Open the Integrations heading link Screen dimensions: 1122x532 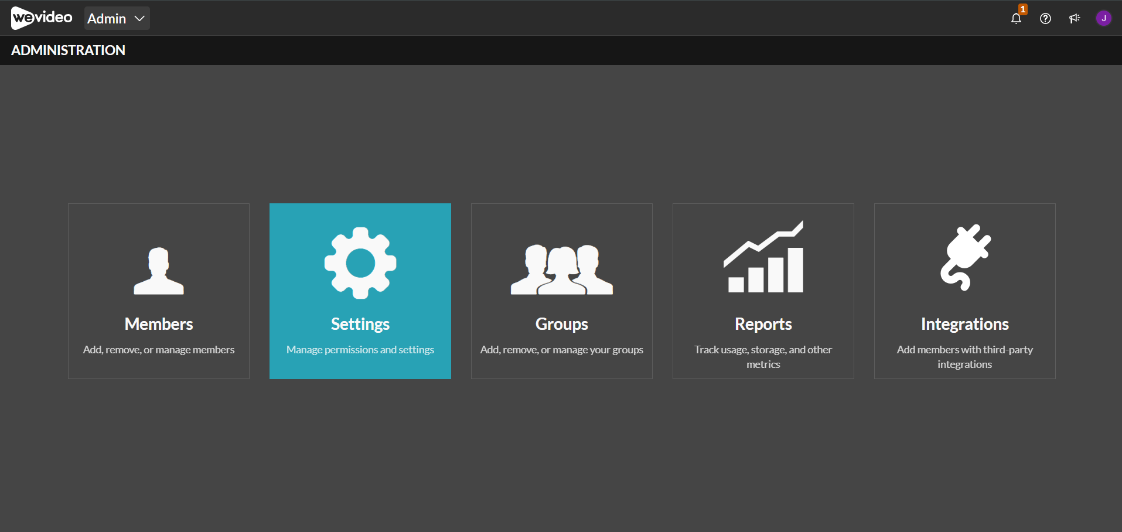pyautogui.click(x=965, y=324)
